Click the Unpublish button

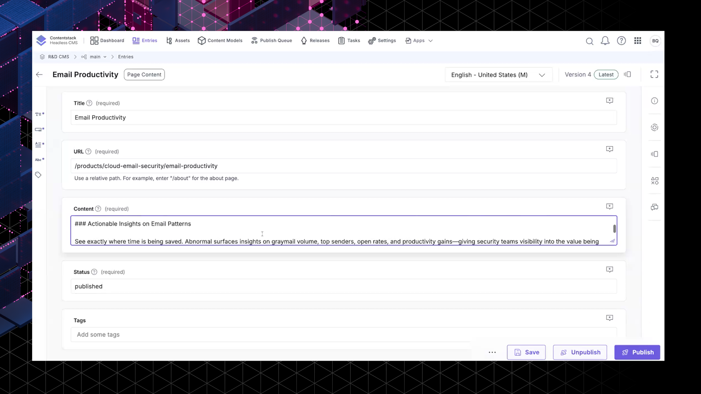tap(580, 352)
